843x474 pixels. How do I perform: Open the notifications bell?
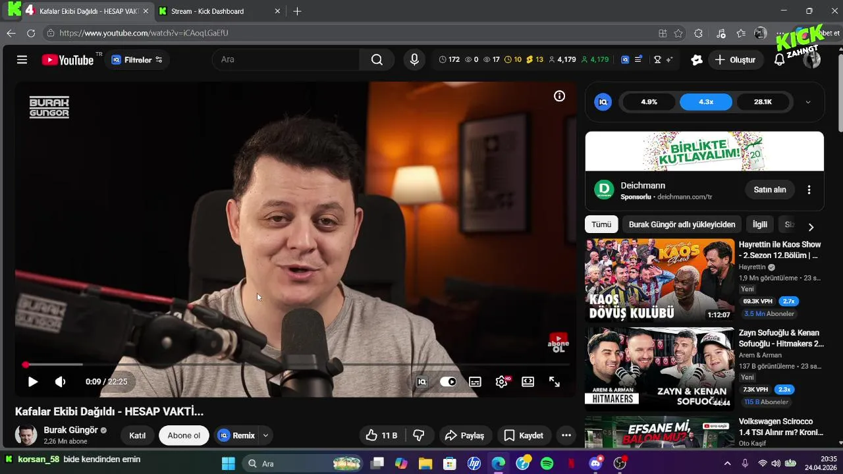779,60
